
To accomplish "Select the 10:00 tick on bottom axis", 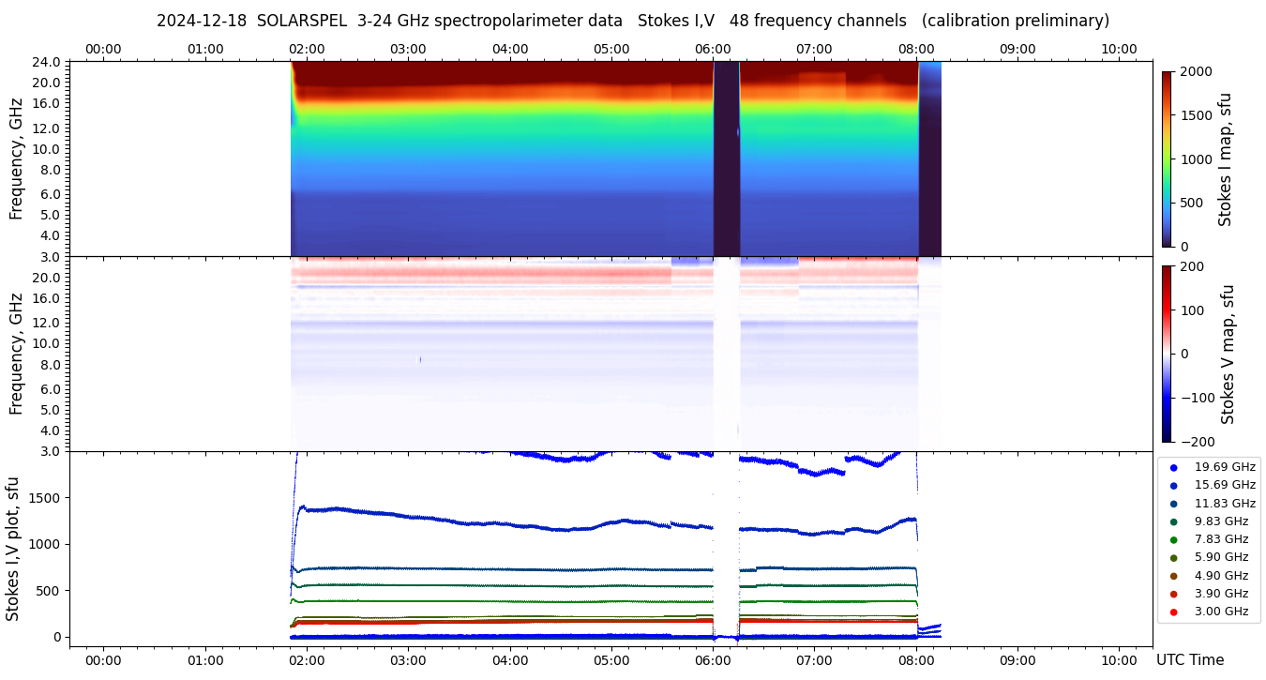I will tap(1119, 660).
